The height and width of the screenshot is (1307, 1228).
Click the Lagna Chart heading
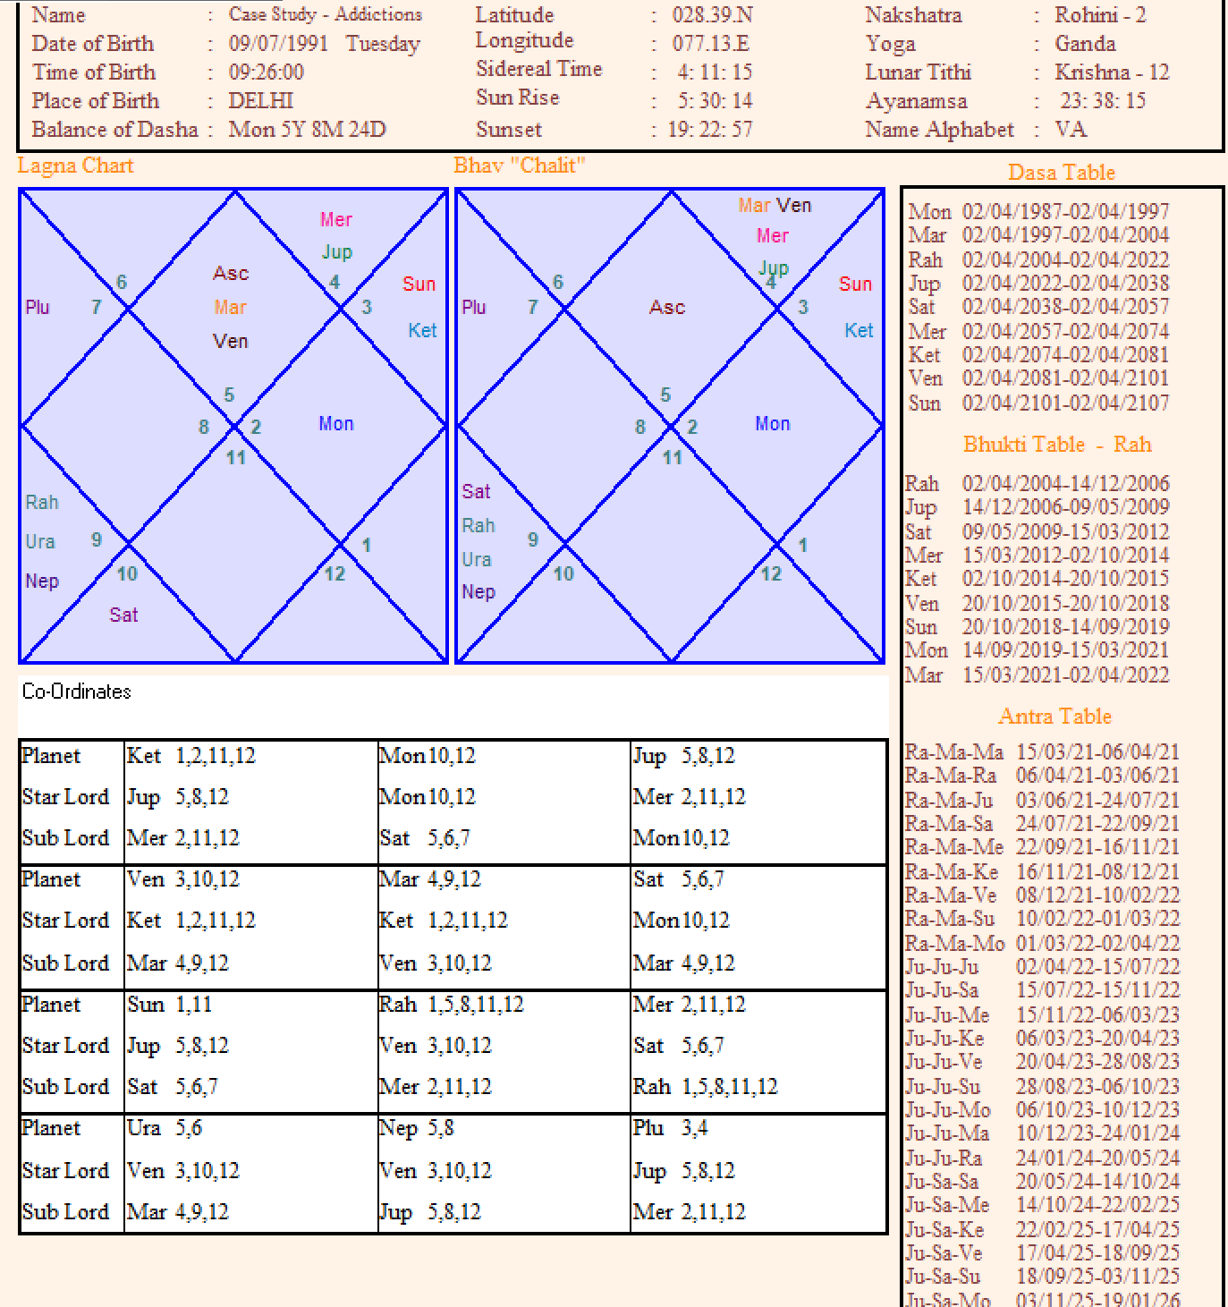[75, 165]
